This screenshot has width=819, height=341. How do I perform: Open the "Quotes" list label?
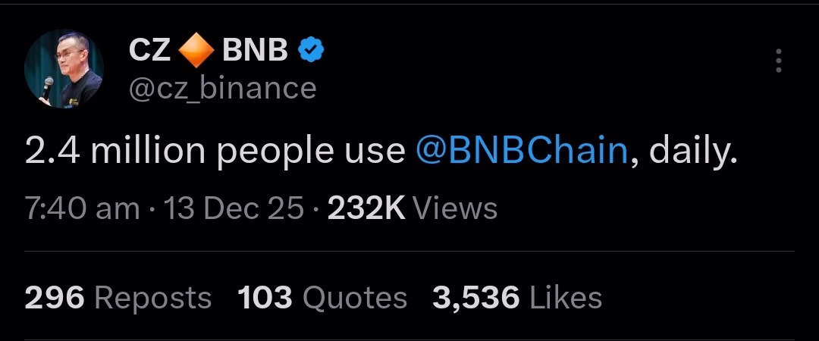(x=355, y=298)
